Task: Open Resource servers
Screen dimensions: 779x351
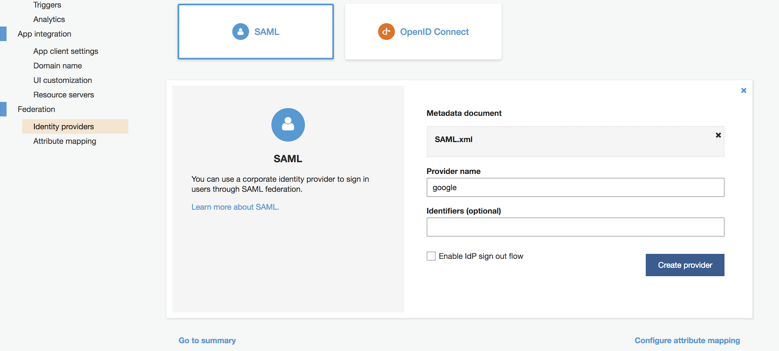Action: [63, 95]
